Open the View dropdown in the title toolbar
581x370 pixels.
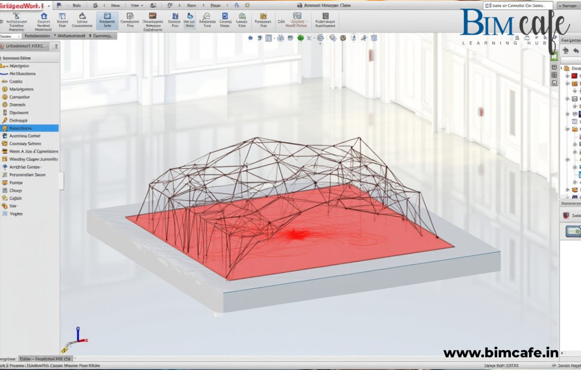click(137, 6)
